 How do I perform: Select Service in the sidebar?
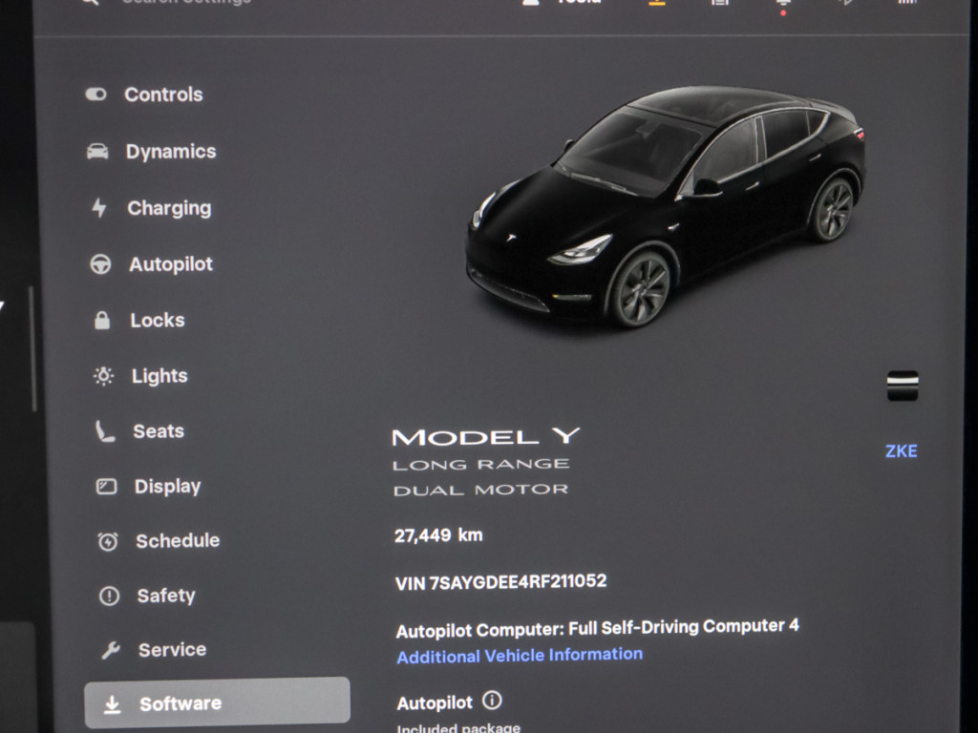(x=171, y=650)
